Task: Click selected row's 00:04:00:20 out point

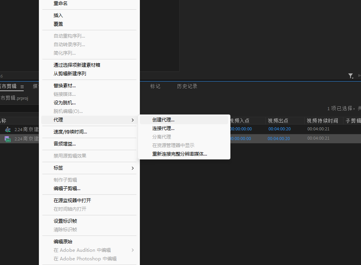Action: (279, 139)
